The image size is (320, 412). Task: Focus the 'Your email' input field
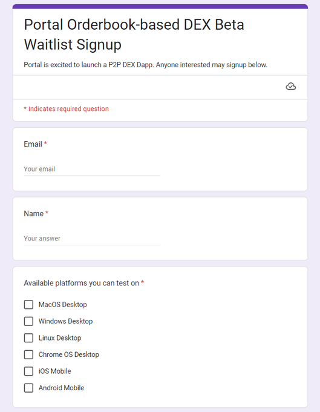point(92,169)
